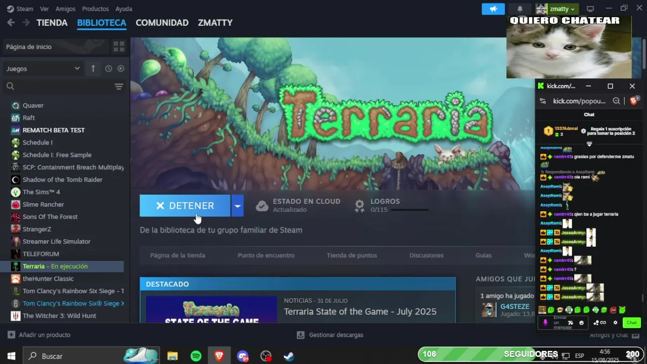Open File Explorer from the taskbar
Image resolution: width=647 pixels, height=364 pixels.
pos(172,356)
